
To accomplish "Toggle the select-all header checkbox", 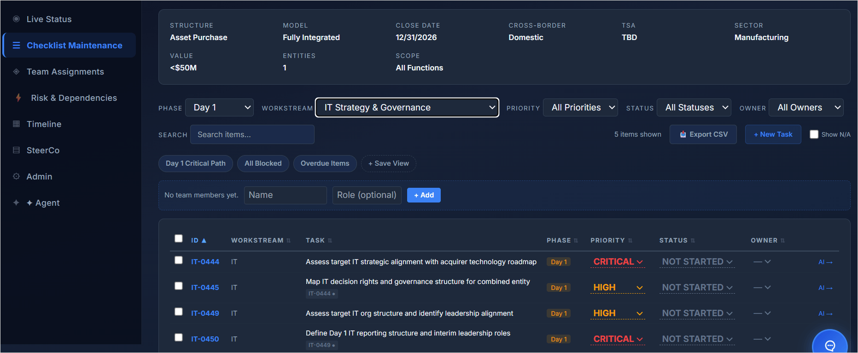I will coord(179,238).
